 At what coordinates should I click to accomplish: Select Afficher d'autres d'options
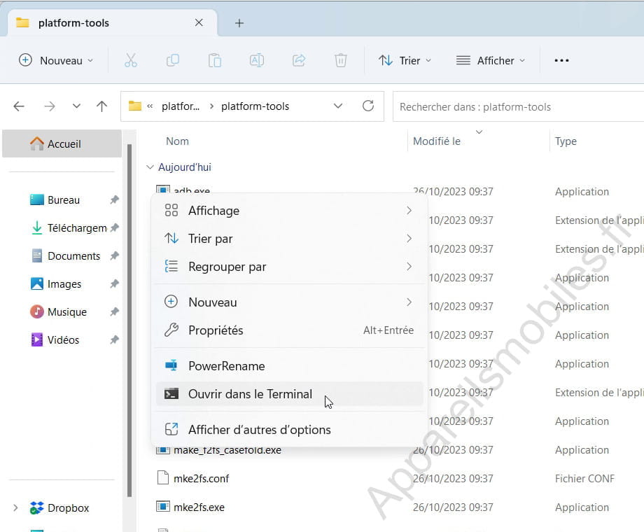point(289,429)
